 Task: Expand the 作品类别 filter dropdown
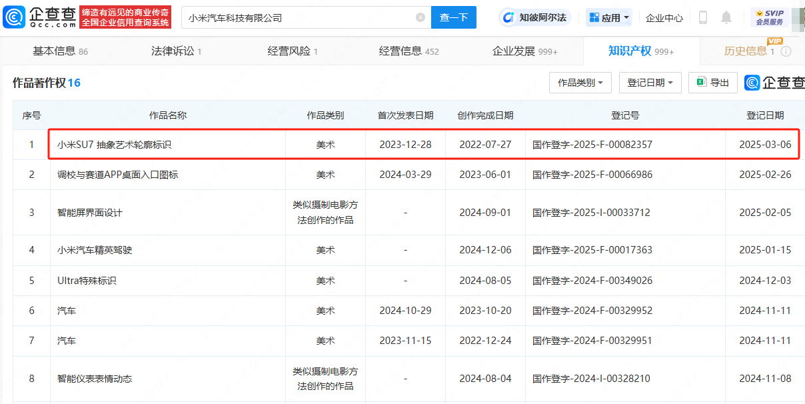[x=580, y=83]
